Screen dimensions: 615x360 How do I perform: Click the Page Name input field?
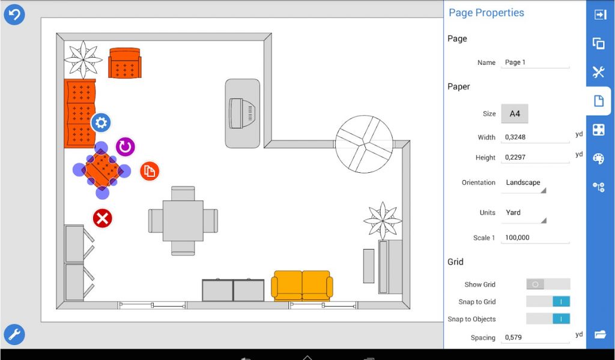click(535, 62)
